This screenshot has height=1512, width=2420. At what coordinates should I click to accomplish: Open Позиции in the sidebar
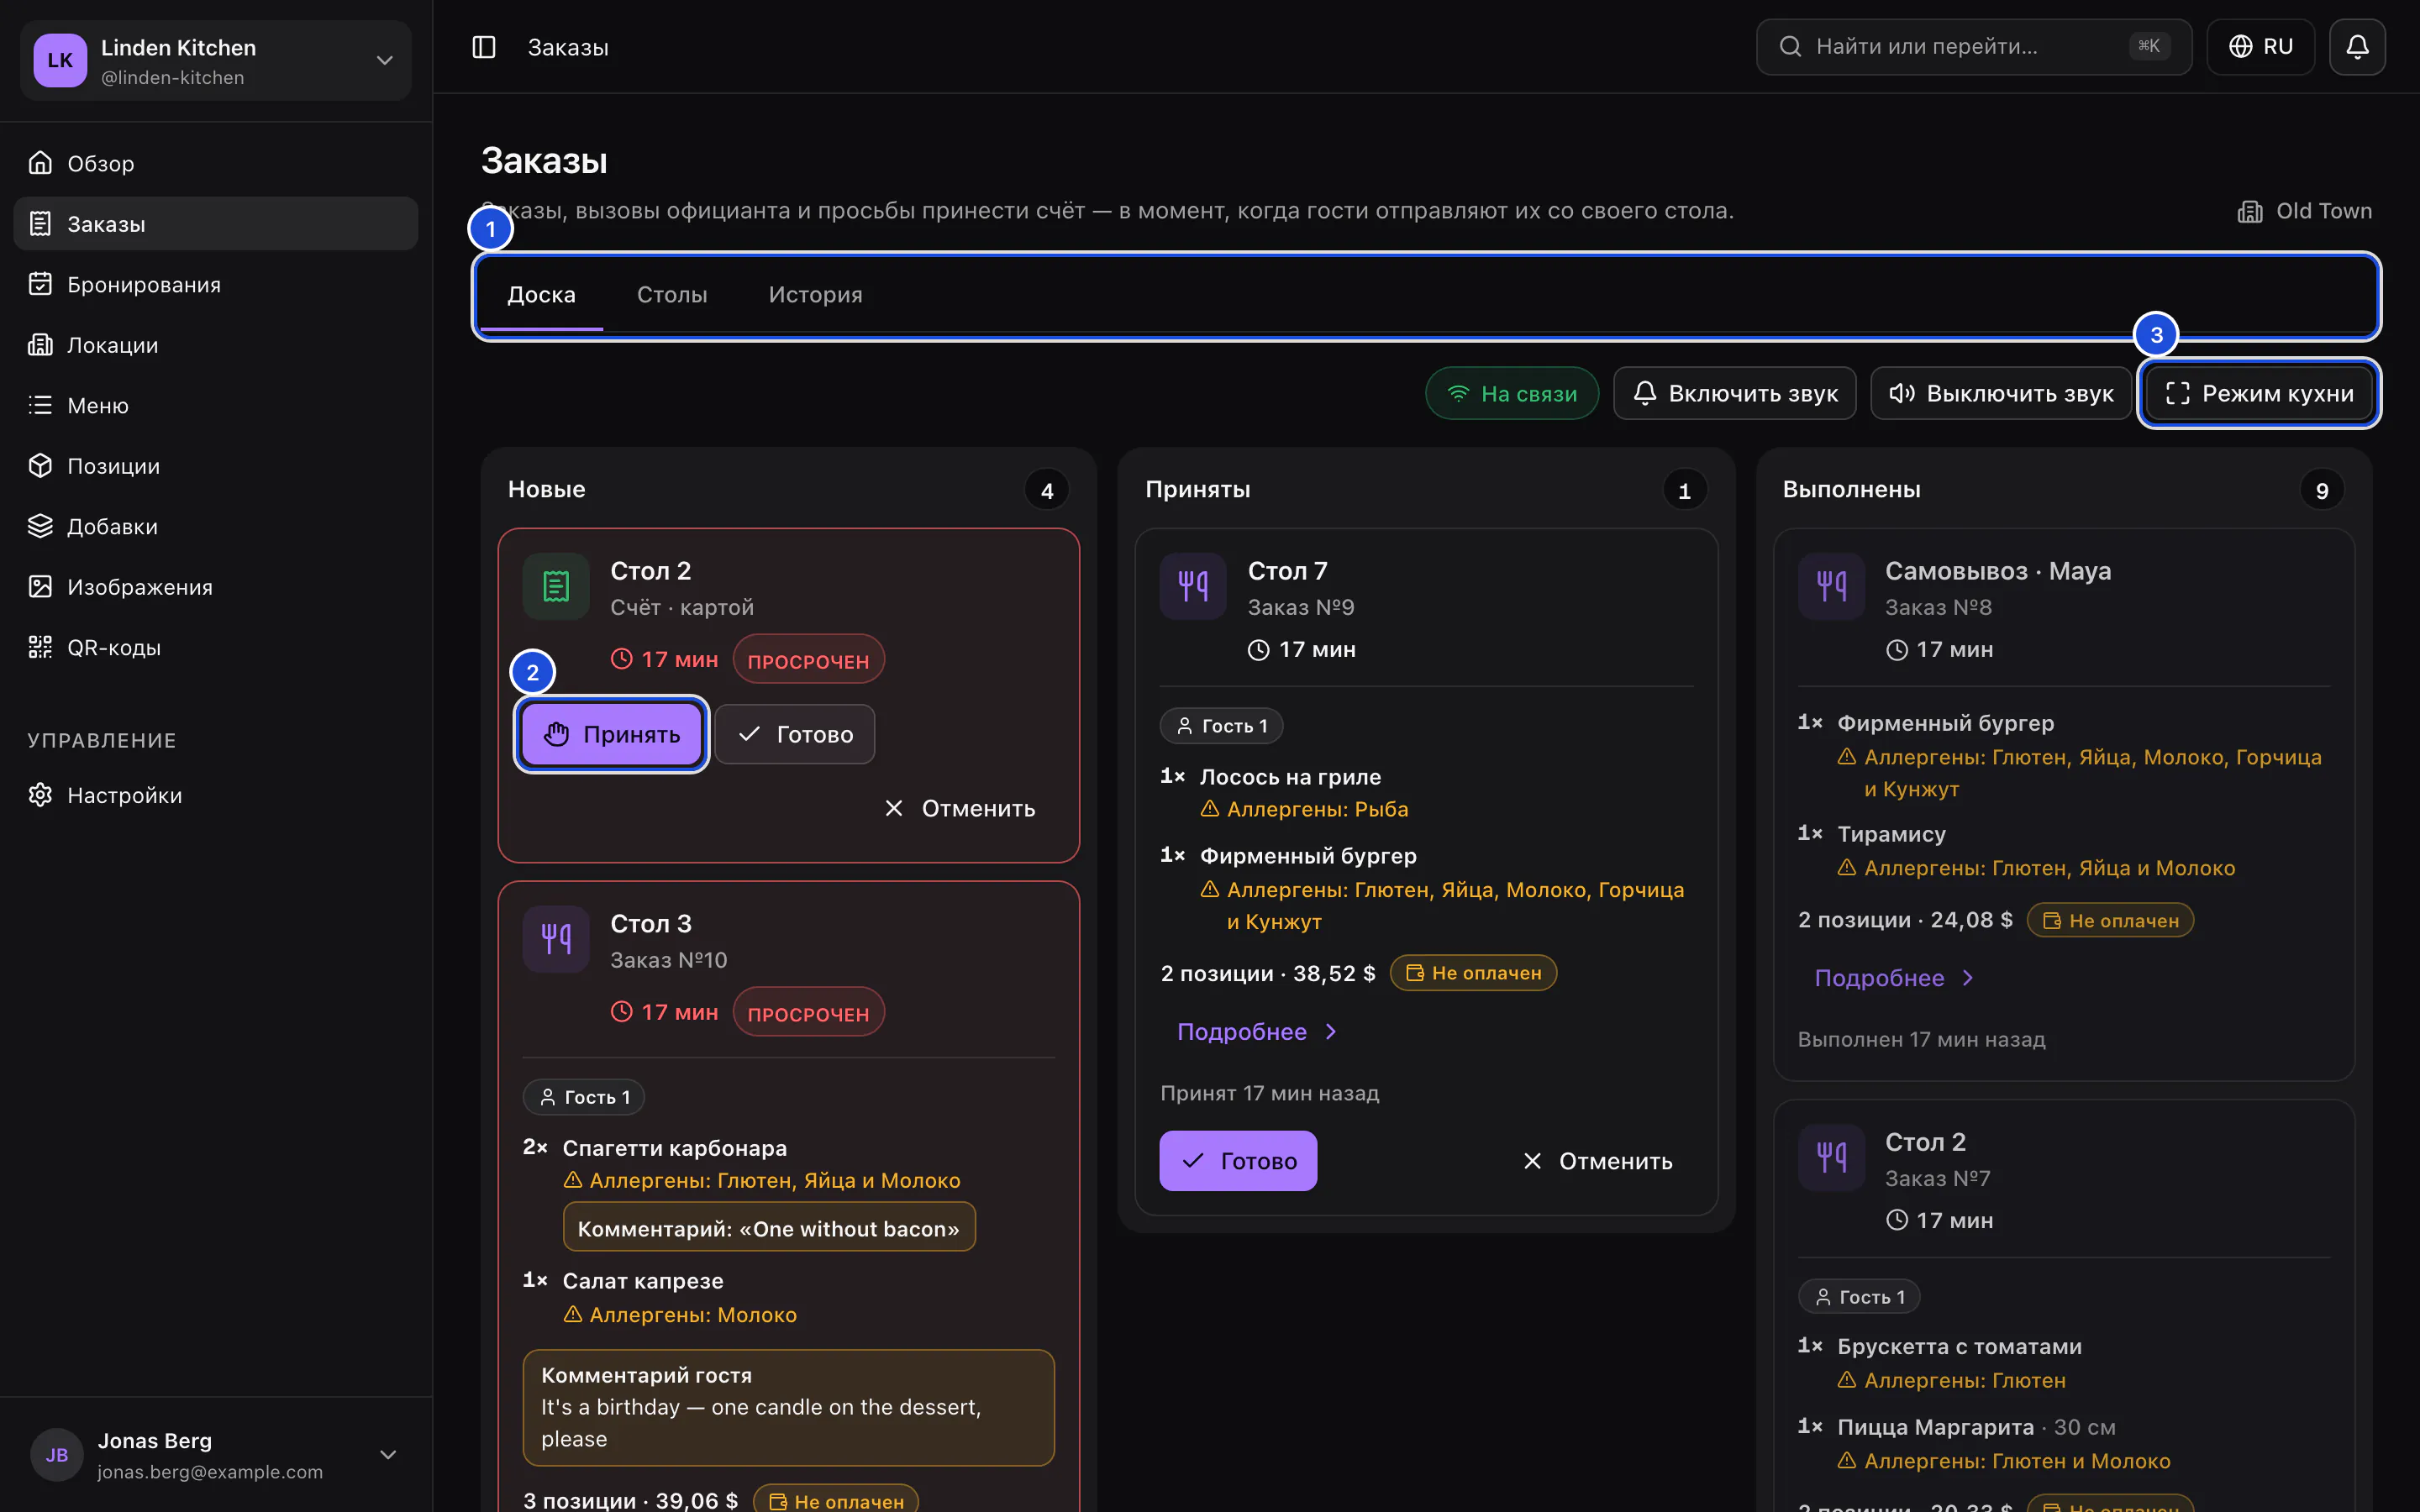point(216,466)
